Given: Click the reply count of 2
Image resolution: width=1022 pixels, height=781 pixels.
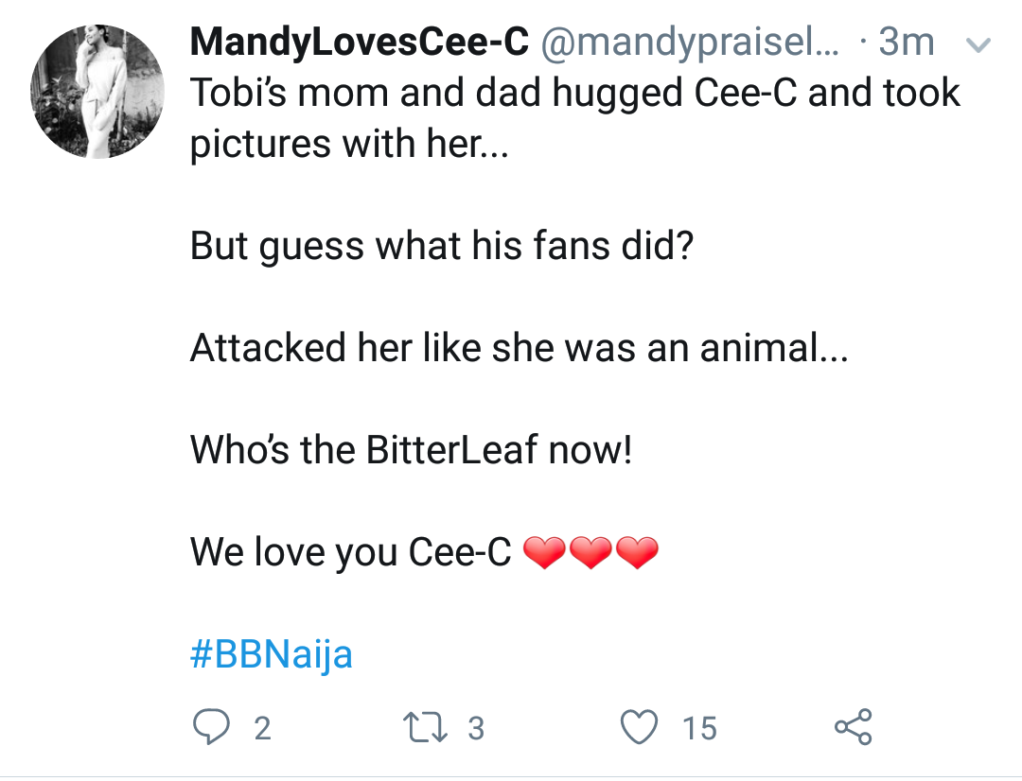Looking at the screenshot, I should pyautogui.click(x=262, y=728).
